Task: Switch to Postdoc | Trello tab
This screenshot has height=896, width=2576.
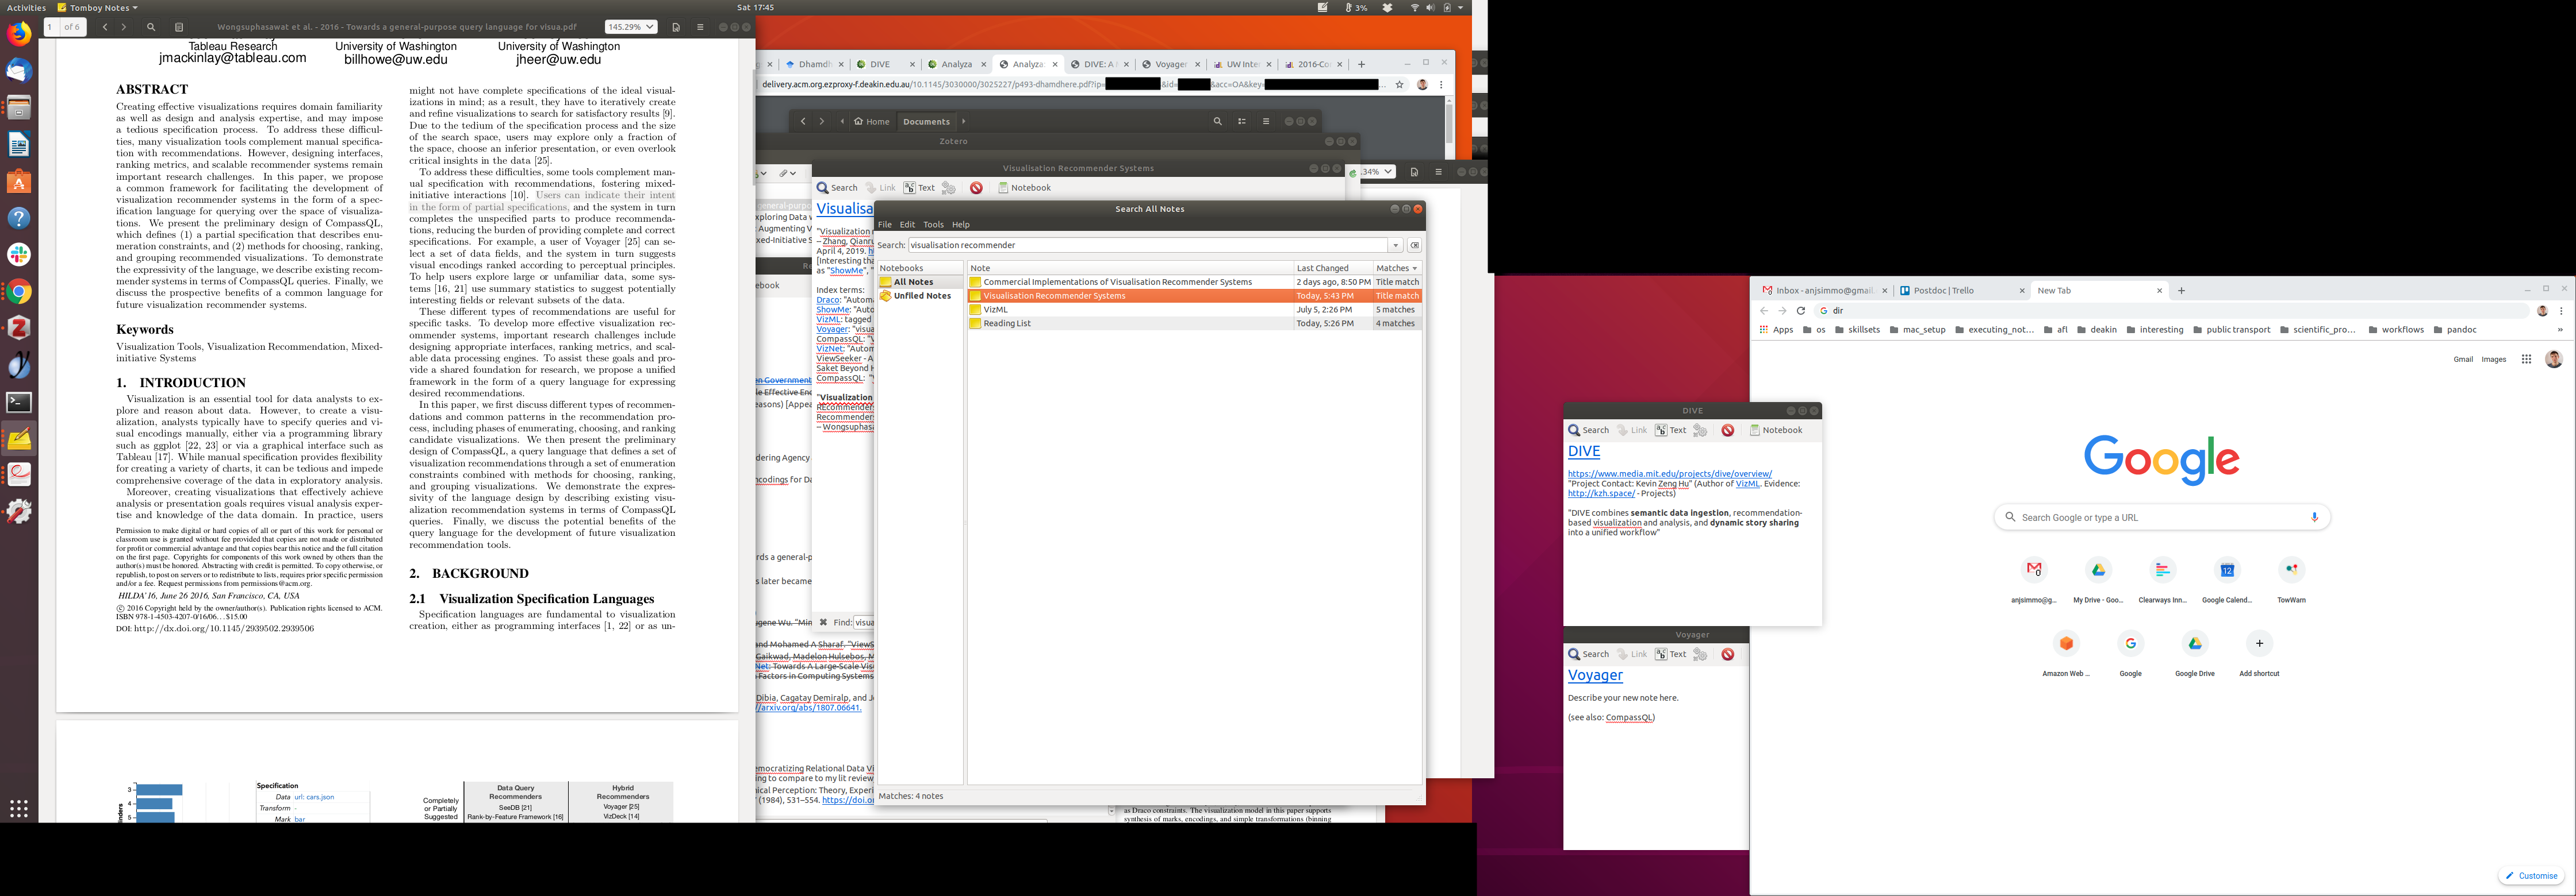Action: (x=1943, y=291)
